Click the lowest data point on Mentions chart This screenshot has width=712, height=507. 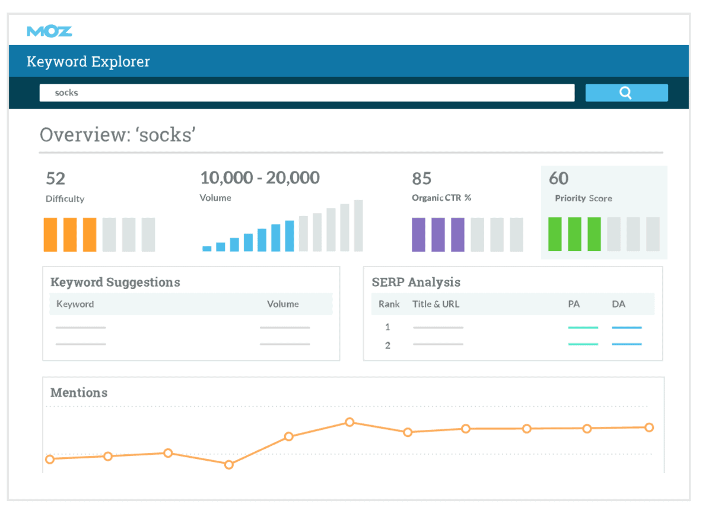click(x=229, y=464)
